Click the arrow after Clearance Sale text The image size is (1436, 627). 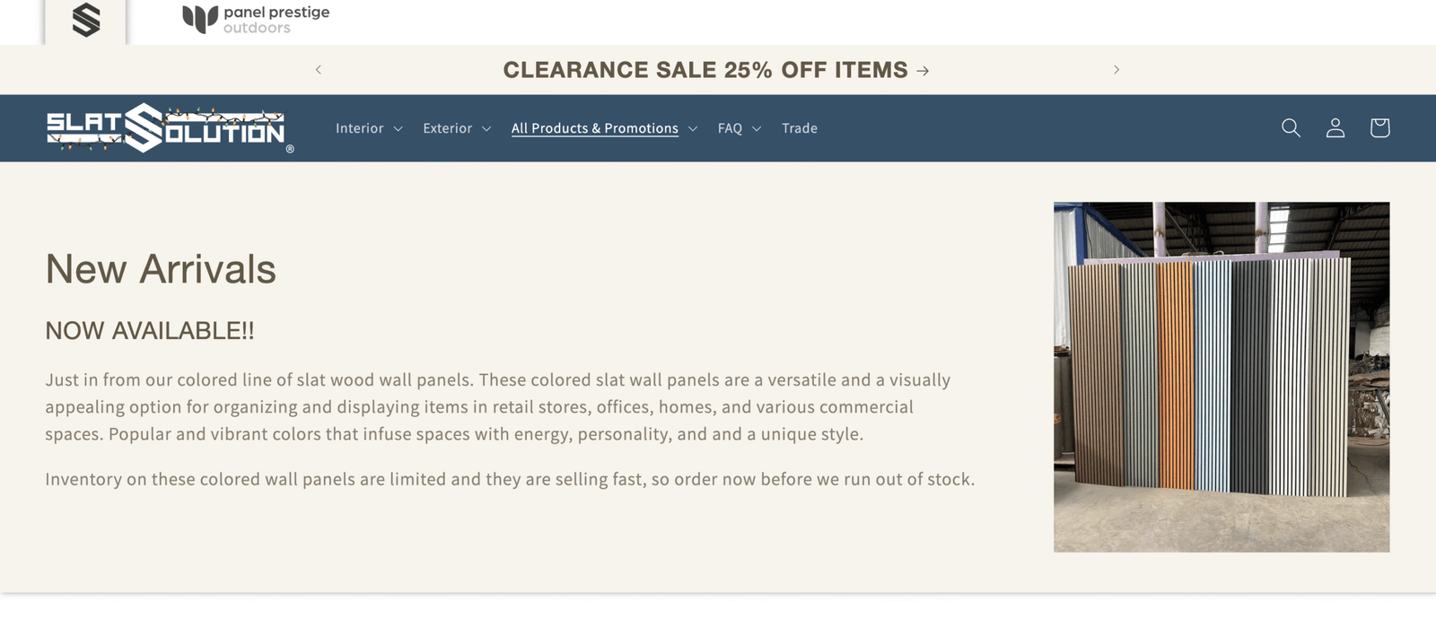[923, 71]
